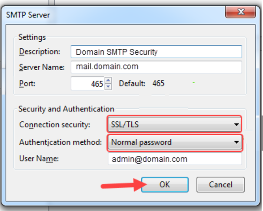Increase port with the up spinner arrow
This screenshot has width=263, height=211.
(x=108, y=80)
